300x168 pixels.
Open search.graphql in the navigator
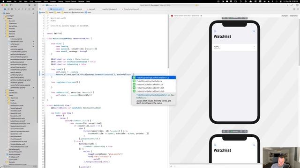coord(15,72)
